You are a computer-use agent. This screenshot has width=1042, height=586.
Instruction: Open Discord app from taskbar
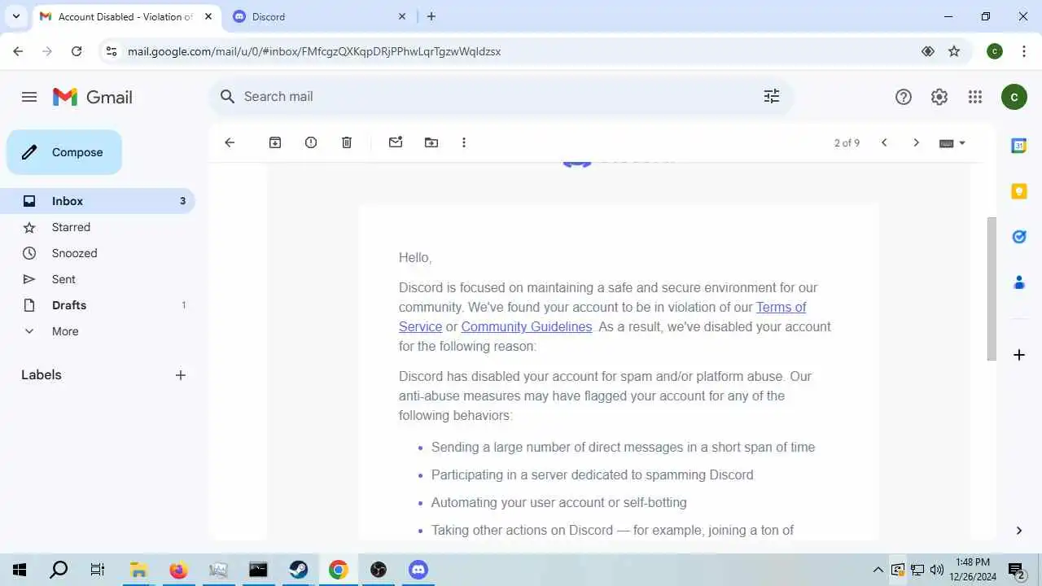tap(418, 570)
